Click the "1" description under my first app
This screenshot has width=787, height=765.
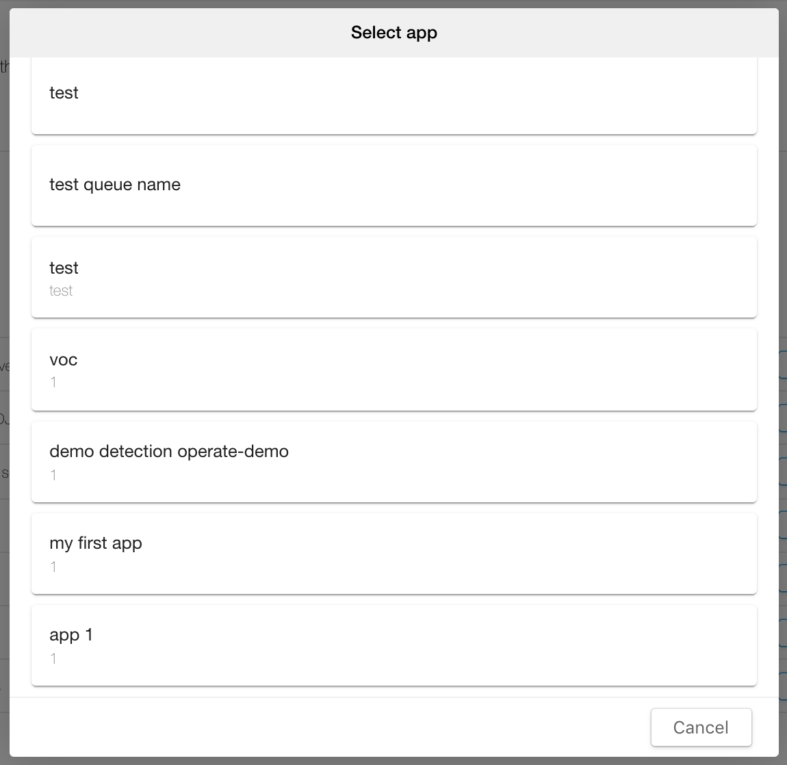(x=53, y=567)
